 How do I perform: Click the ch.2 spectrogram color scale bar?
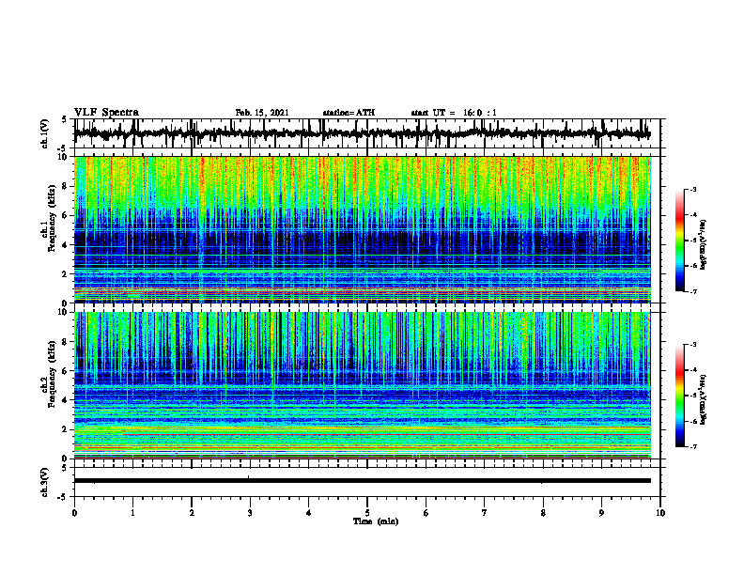point(680,396)
